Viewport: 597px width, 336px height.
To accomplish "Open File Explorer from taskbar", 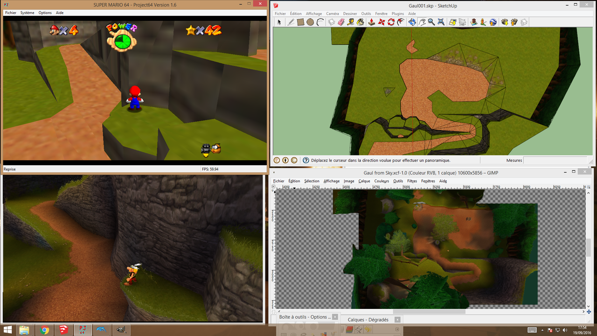I will pos(24,330).
